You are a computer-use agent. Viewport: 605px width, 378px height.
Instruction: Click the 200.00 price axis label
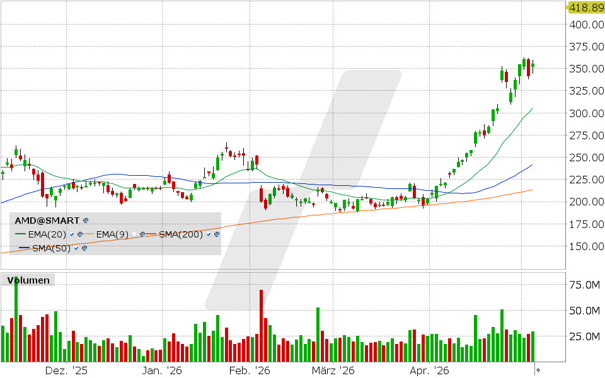pos(587,202)
